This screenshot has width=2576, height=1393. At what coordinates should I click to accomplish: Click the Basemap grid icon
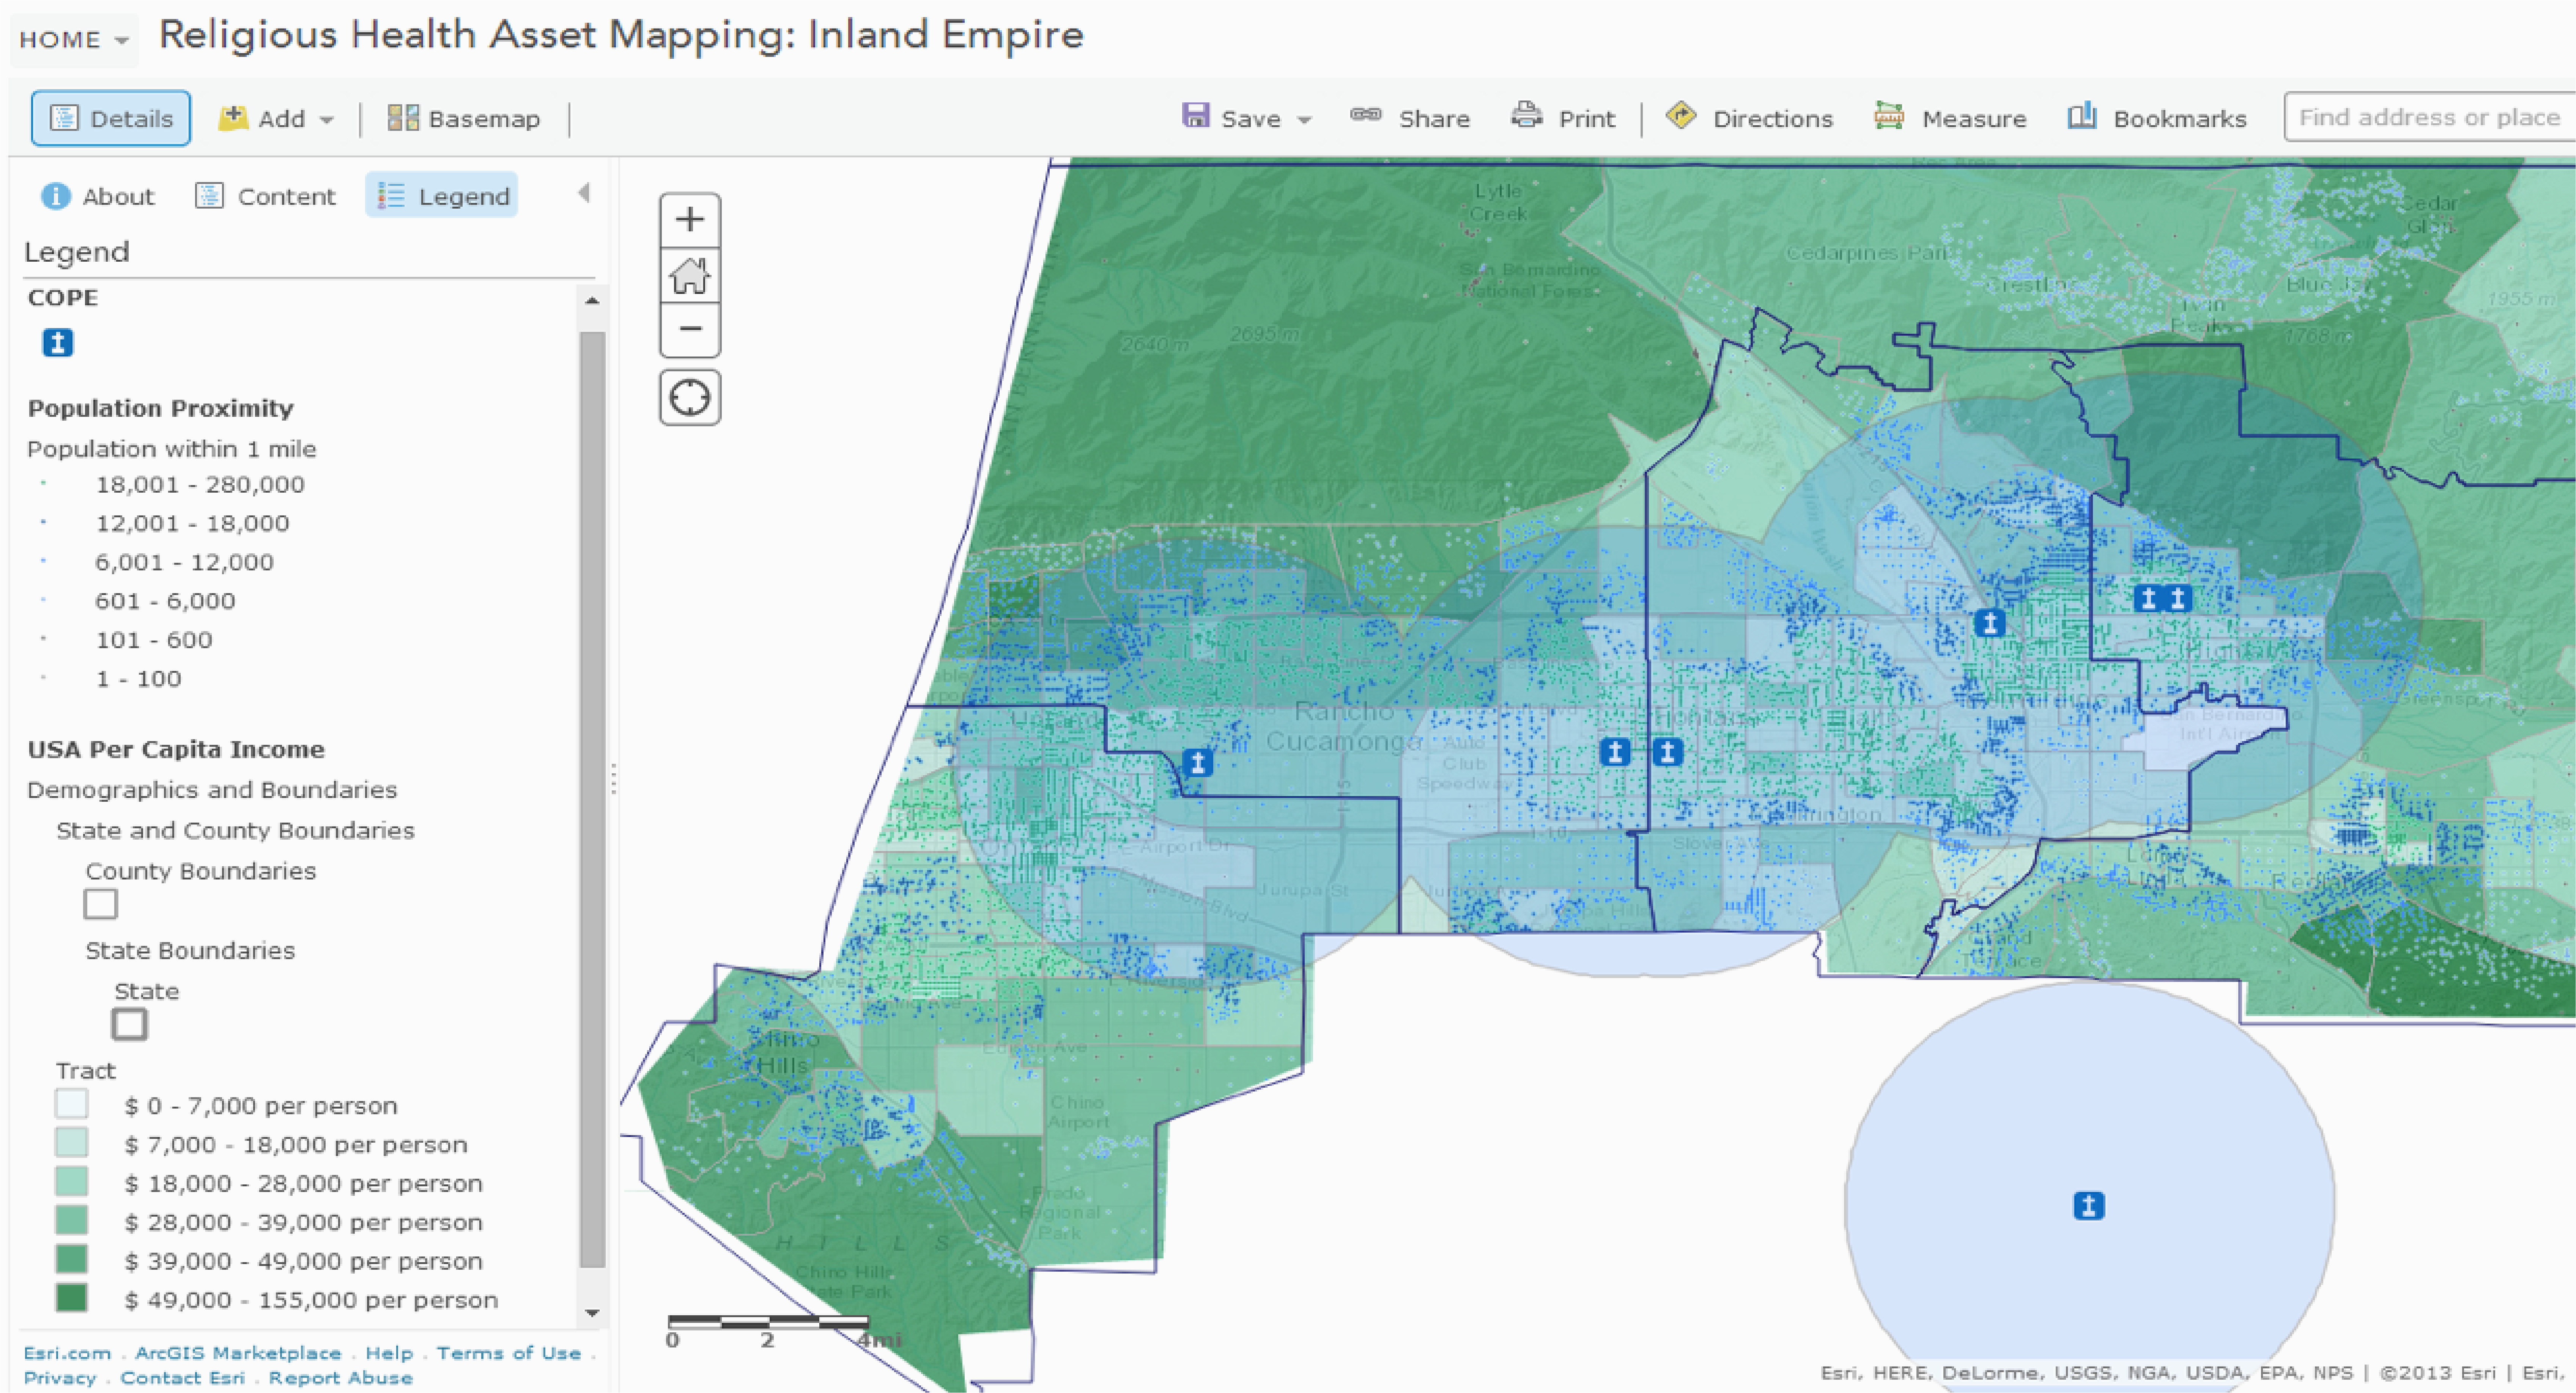[403, 118]
